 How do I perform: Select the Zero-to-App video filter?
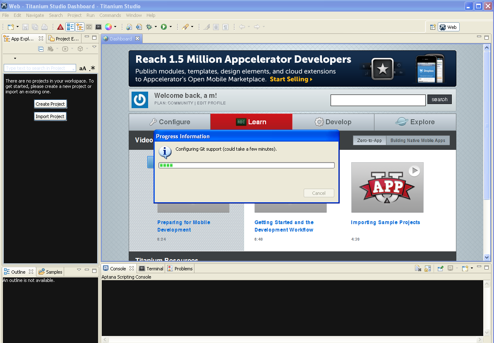369,140
